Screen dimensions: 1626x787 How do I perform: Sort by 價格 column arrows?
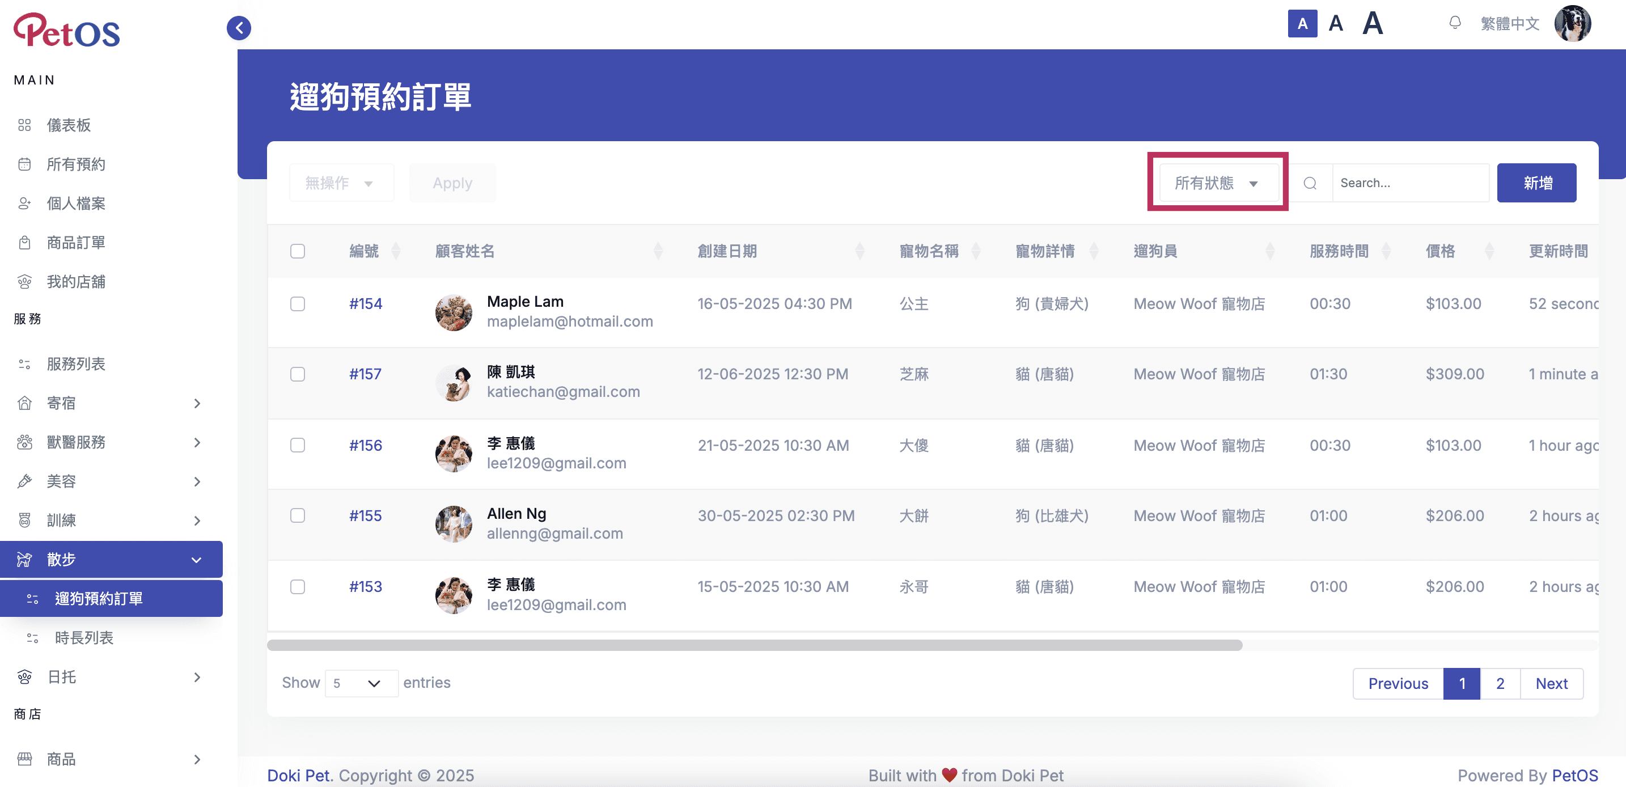pos(1490,251)
